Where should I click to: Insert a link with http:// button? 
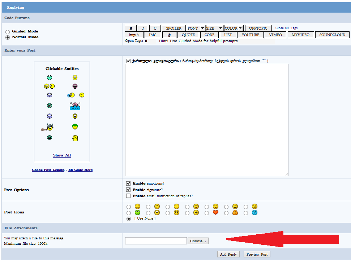[134, 35]
